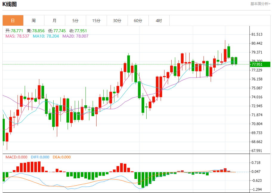
Task: Click the 77.229 price axis label
Action: coord(257,70)
